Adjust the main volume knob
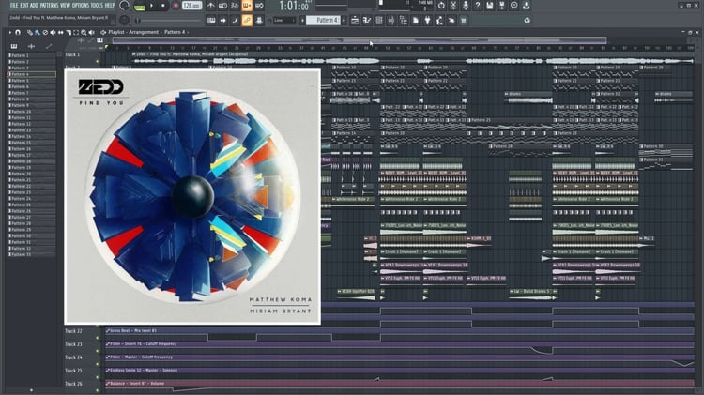This screenshot has height=395, width=704. coord(124,6)
